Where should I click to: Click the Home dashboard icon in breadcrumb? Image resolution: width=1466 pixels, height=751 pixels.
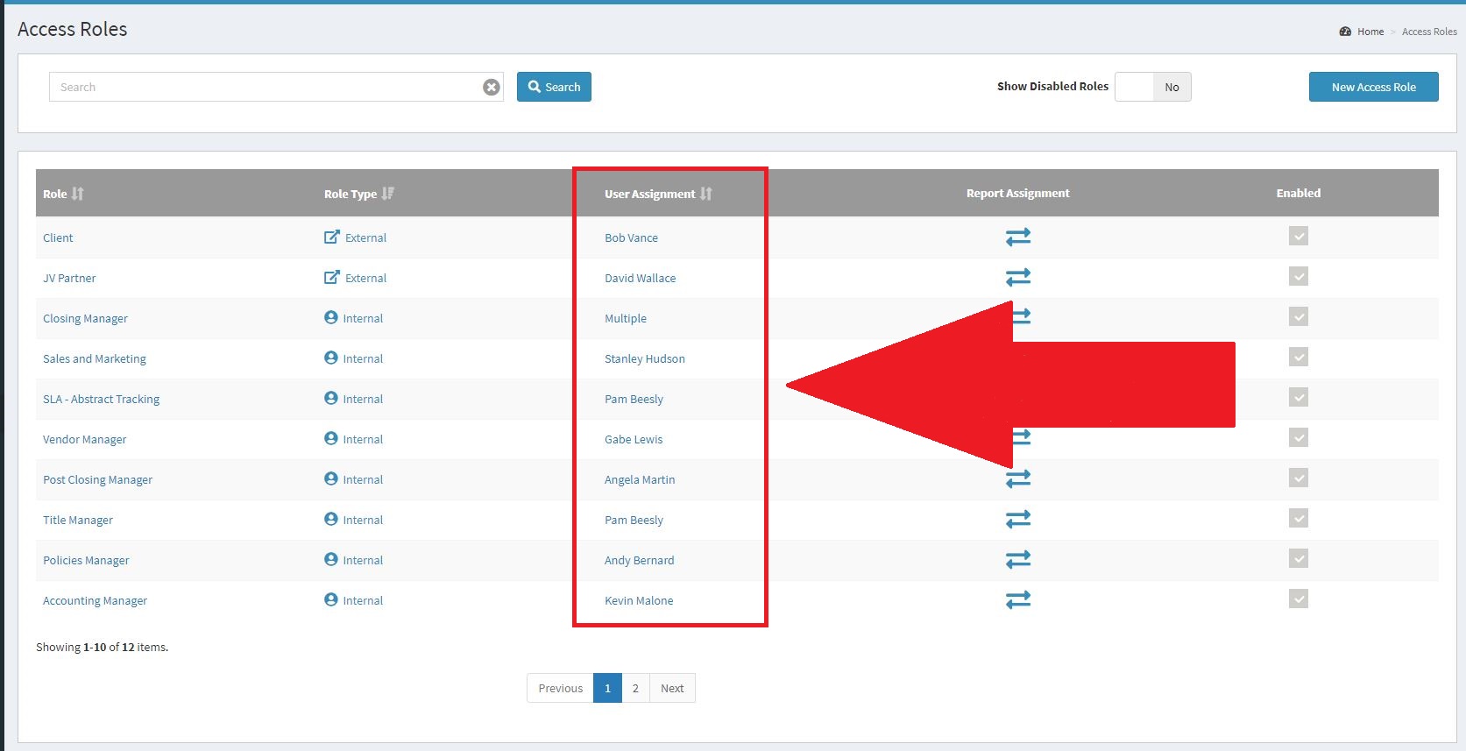pos(1345,32)
